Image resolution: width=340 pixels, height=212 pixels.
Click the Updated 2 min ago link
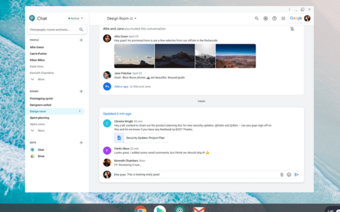click(117, 114)
